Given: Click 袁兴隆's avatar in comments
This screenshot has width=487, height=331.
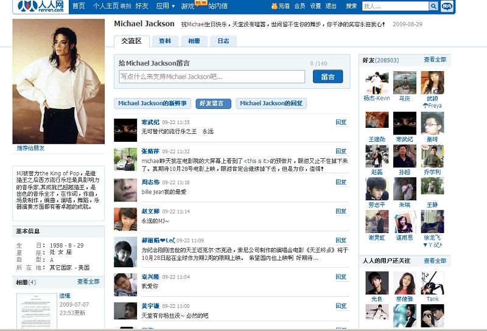Looking at the screenshot, I should pyautogui.click(x=125, y=284).
